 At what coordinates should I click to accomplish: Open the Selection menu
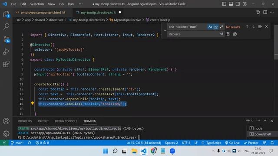pos(37,4)
